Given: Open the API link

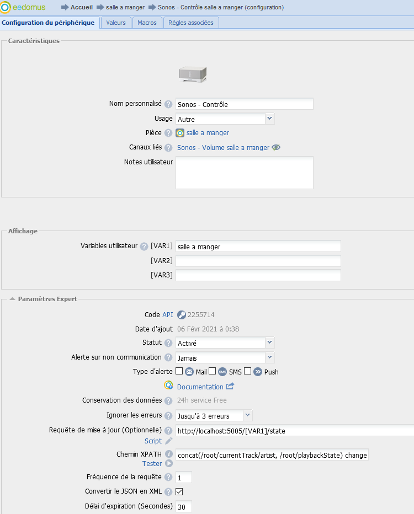Looking at the screenshot, I should 168,315.
